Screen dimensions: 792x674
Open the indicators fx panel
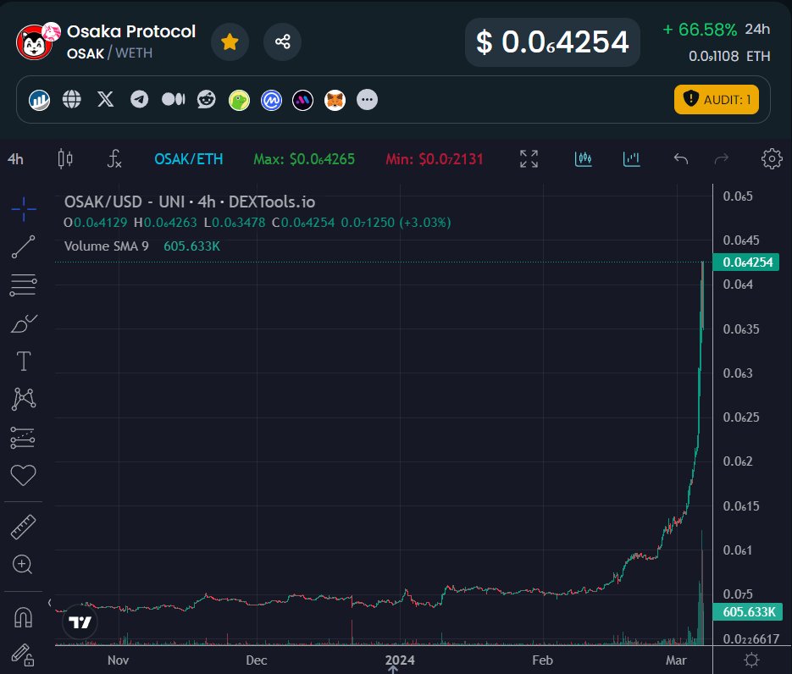(x=114, y=158)
